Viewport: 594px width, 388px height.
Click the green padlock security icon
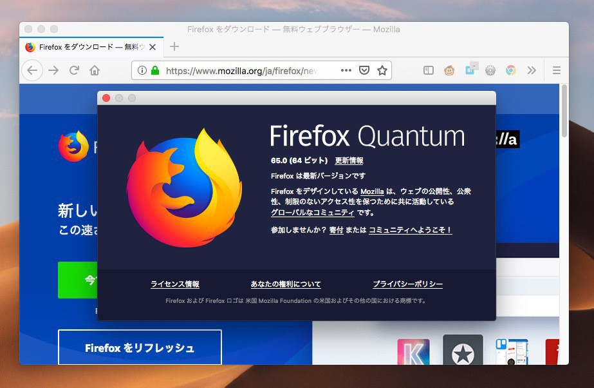[155, 70]
